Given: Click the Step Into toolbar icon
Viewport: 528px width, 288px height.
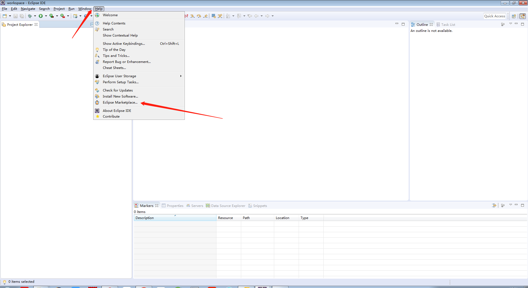Looking at the screenshot, I should 193,16.
